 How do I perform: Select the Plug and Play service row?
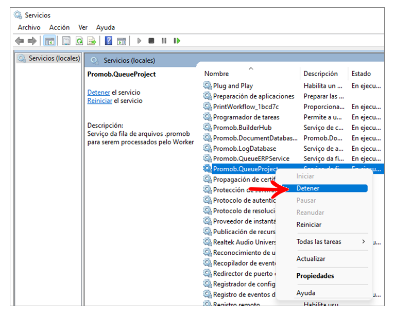point(293,85)
